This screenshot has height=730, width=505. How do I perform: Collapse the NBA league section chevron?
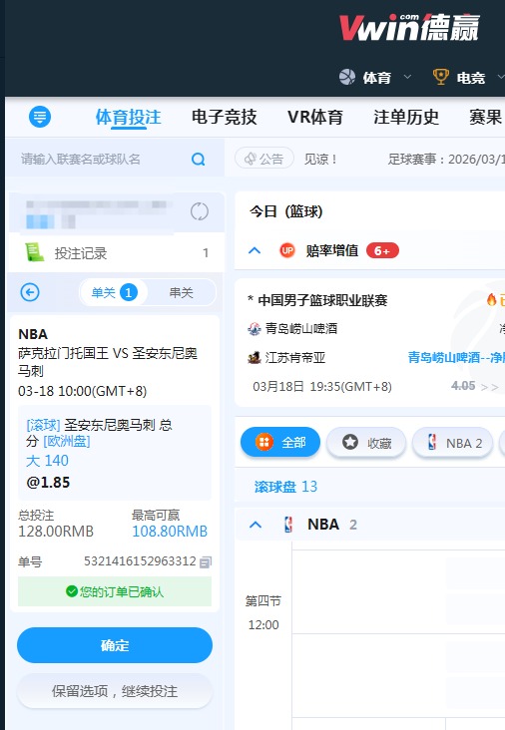255,525
